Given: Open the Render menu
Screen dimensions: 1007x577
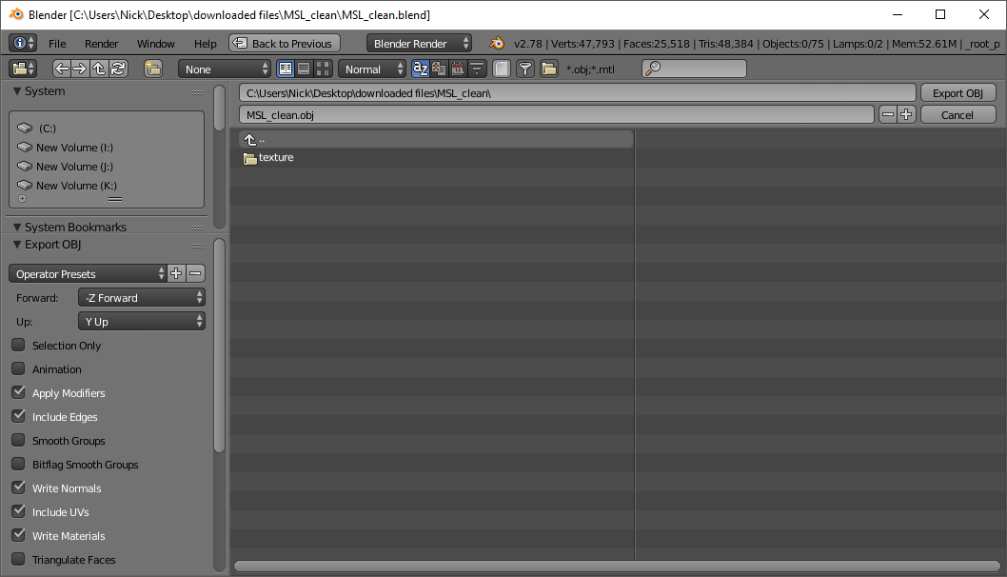Looking at the screenshot, I should point(102,44).
